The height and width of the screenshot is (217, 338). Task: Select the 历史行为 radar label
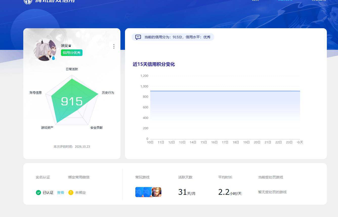[x=108, y=93]
